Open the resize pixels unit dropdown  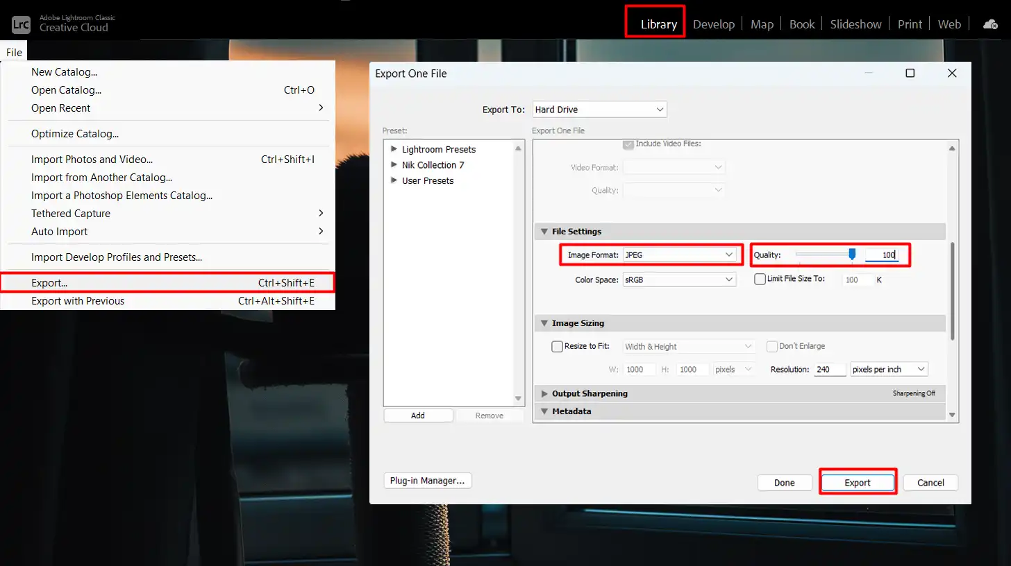734,370
